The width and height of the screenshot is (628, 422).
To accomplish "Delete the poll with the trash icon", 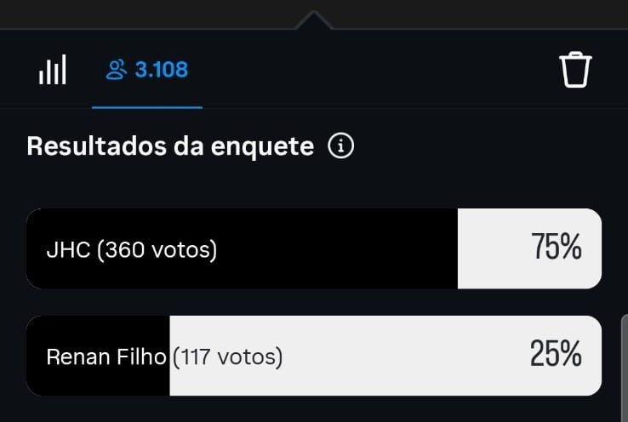I will [x=575, y=70].
